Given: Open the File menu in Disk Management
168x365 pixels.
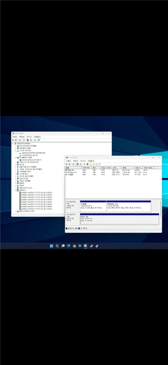Looking at the screenshot, I should [x=69, y=161].
